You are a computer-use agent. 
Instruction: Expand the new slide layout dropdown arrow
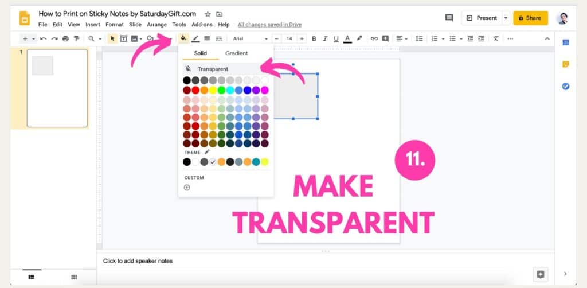(x=33, y=38)
